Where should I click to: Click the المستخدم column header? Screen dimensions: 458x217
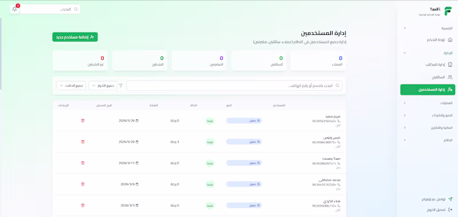279,105
